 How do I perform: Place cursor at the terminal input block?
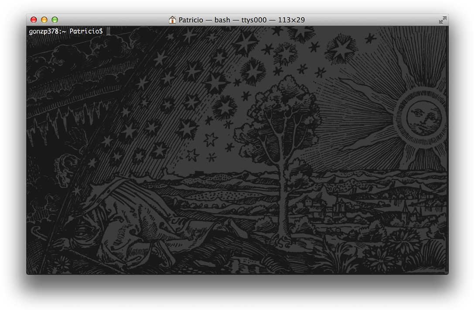point(109,31)
